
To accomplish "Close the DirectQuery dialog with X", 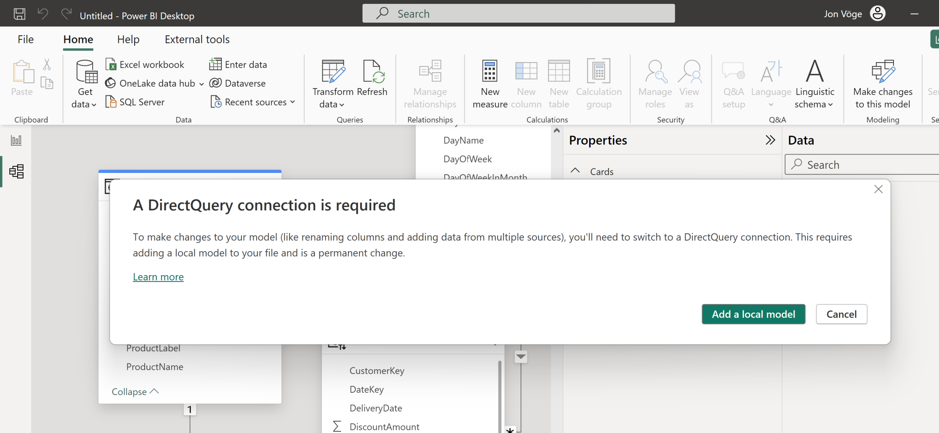I will (x=878, y=189).
